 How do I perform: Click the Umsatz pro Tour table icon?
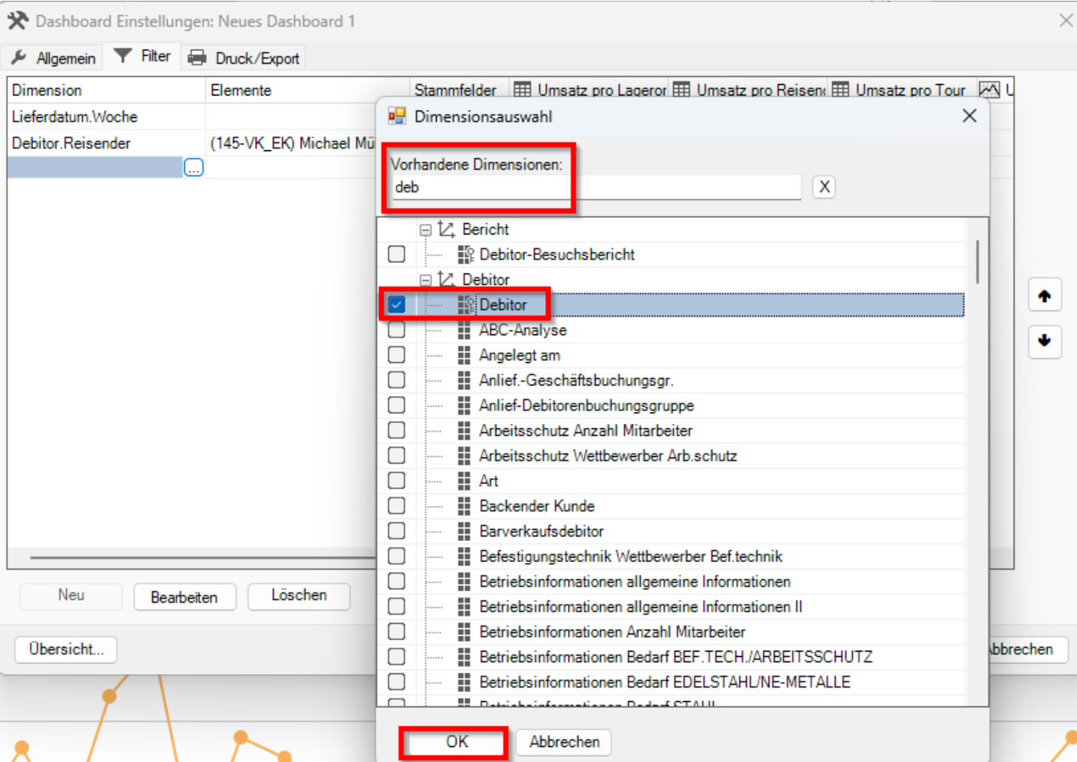(841, 90)
